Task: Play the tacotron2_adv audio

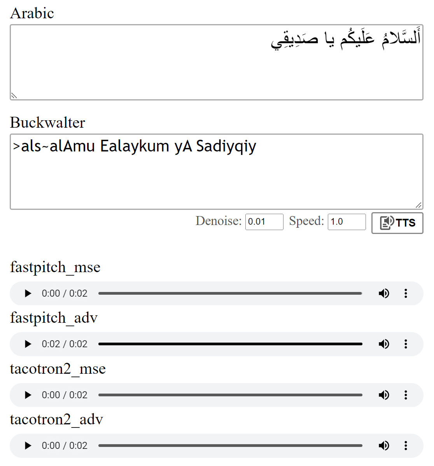Action: coord(28,446)
